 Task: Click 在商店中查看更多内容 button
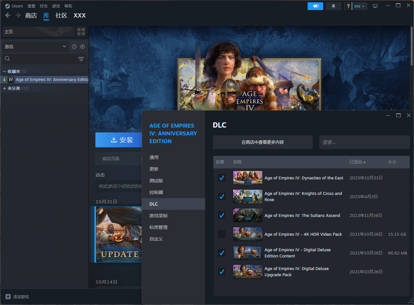pyautogui.click(x=263, y=142)
